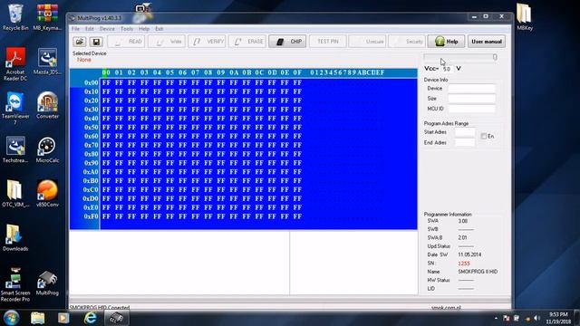
Task: Open MultiProg desktop shortcut icon
Action: (x=47, y=283)
